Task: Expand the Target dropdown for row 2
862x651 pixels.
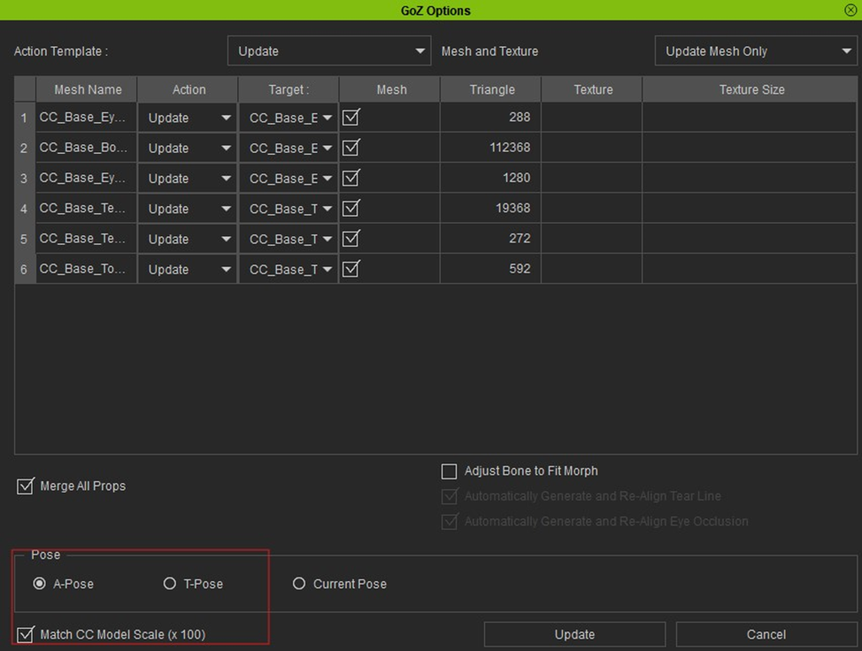Action: point(289,149)
